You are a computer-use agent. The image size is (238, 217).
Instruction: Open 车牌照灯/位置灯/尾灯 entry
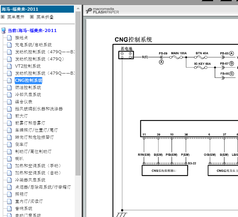37,130
